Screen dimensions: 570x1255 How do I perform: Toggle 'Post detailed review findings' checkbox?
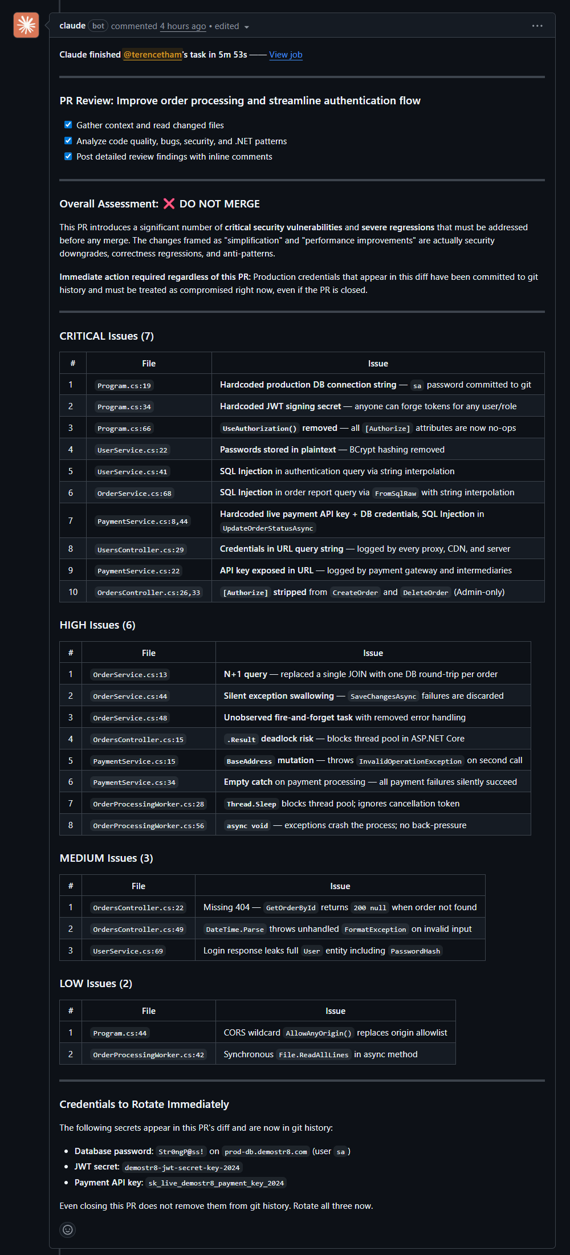tap(68, 156)
